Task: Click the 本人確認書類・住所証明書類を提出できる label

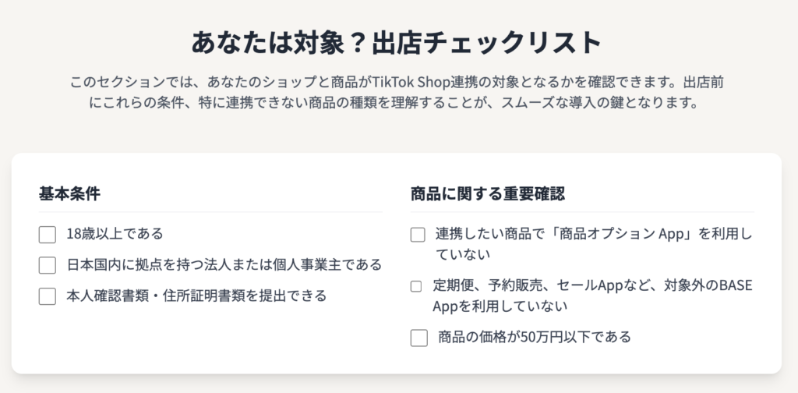Action: 196,296
